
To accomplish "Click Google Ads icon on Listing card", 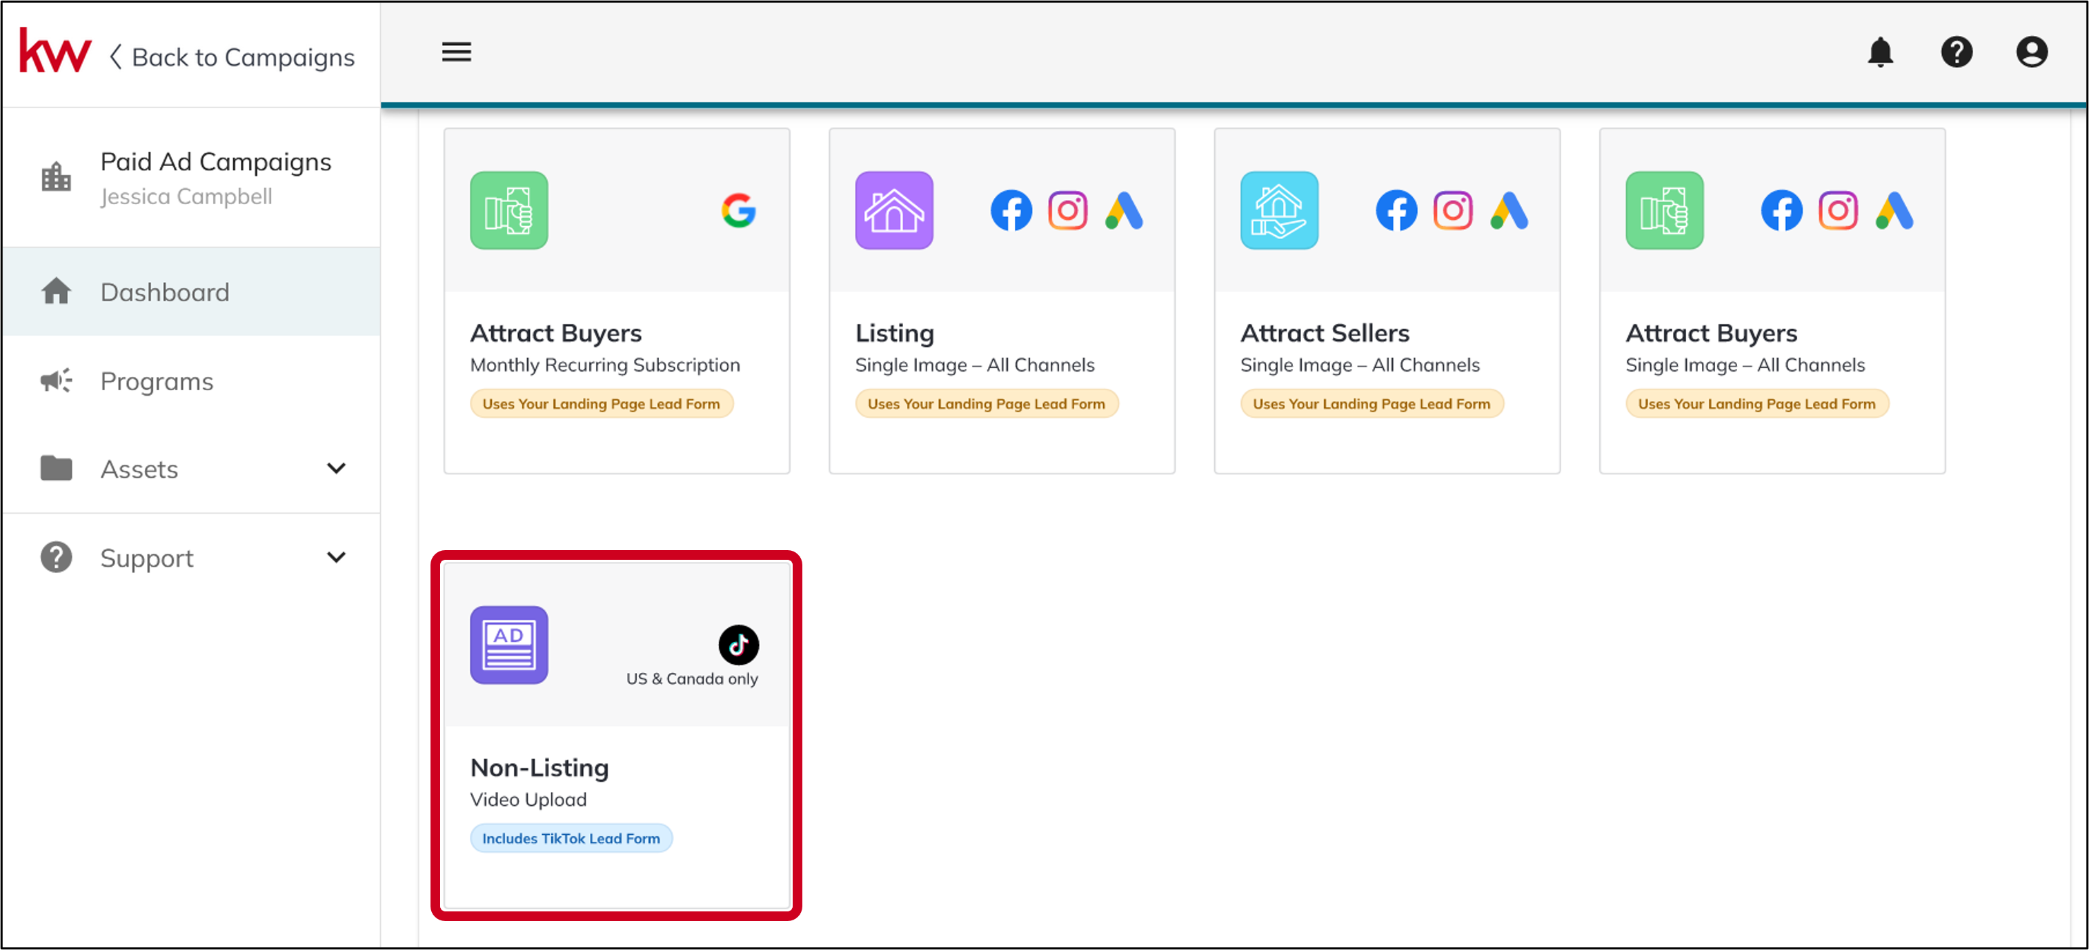I will coord(1124,211).
